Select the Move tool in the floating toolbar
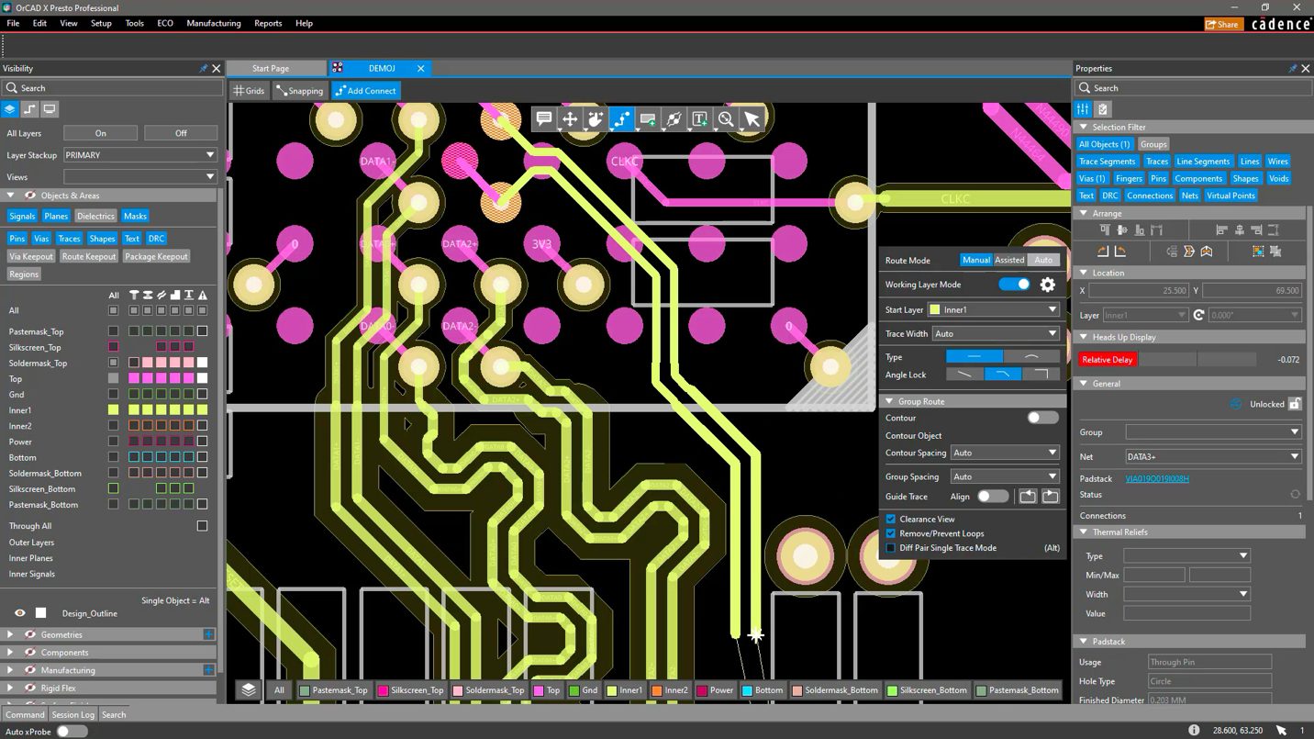 tap(569, 118)
